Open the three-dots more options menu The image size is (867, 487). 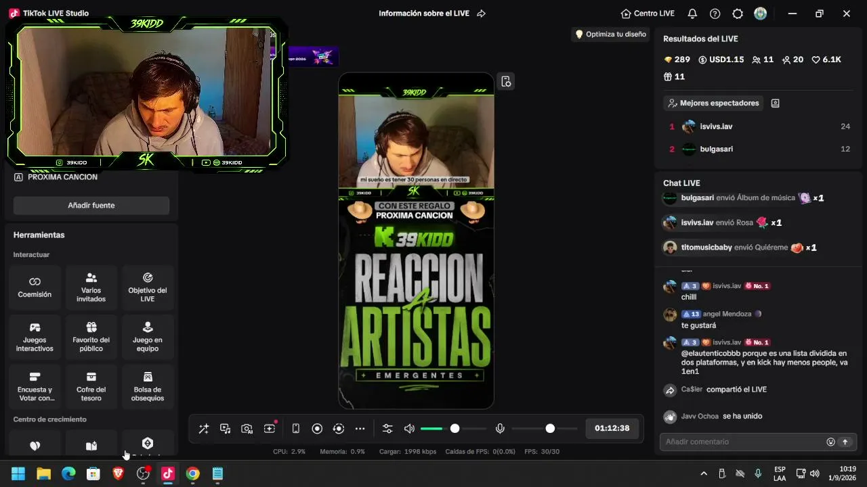tap(360, 429)
